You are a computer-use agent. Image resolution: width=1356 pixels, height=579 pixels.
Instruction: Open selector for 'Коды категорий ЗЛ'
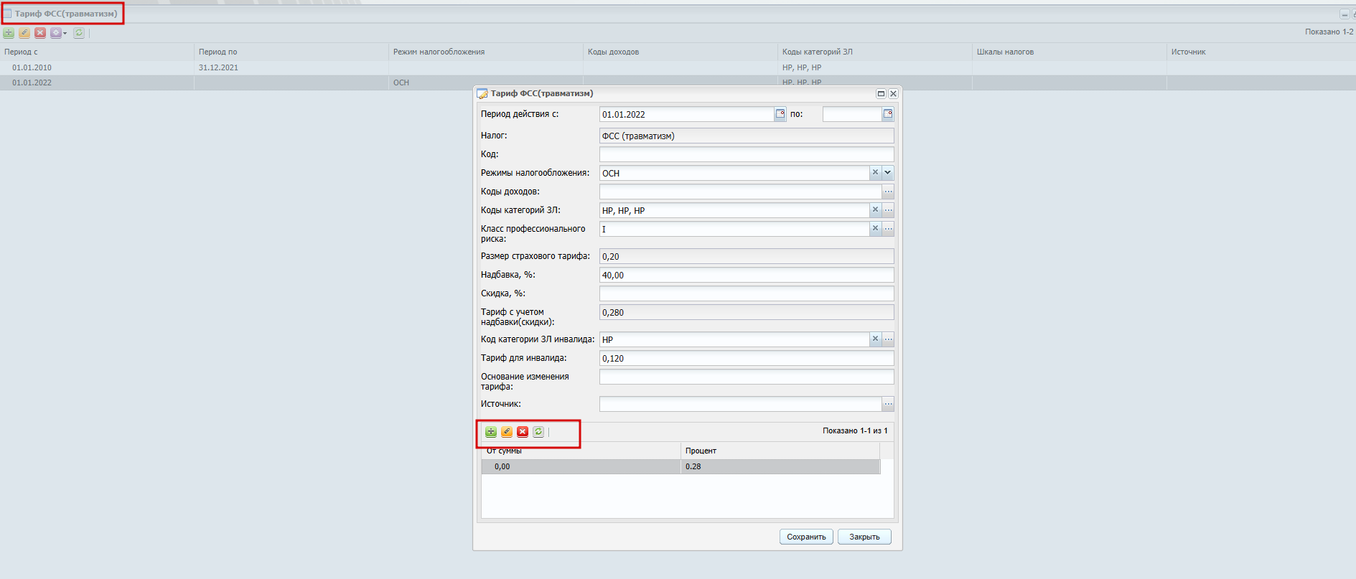[888, 210]
